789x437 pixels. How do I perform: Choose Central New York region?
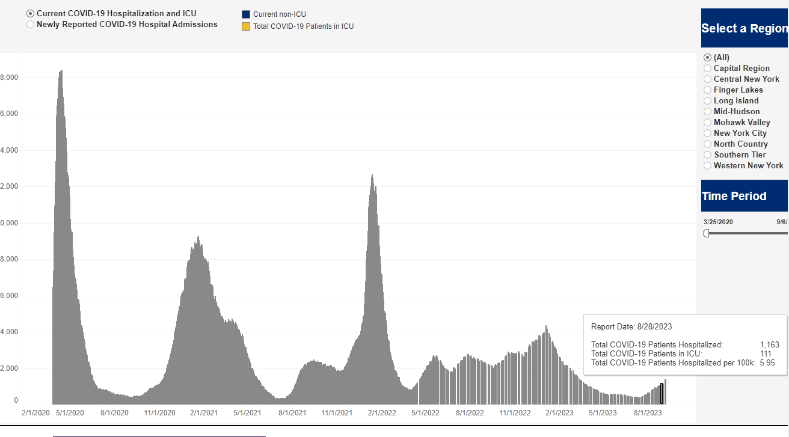[x=707, y=79]
